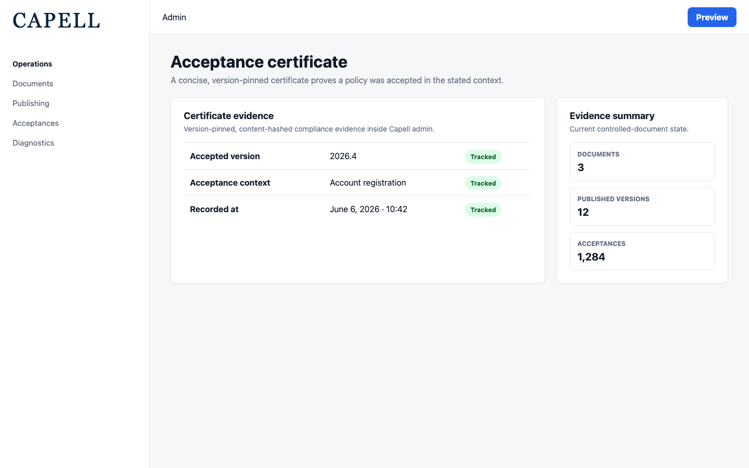Viewport: 749px width, 468px height.
Task: Click the Tracked badge for Acceptance context
Action: click(x=483, y=183)
